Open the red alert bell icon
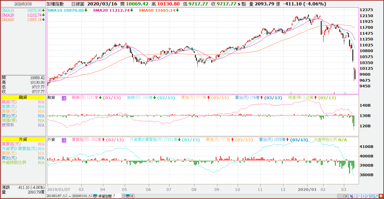 click(381, 196)
